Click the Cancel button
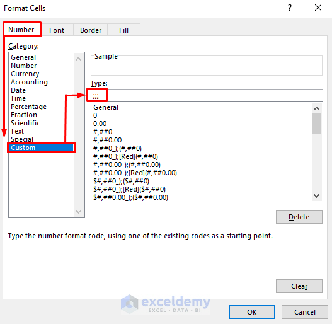The height and width of the screenshot is (324, 332). pos(305,312)
